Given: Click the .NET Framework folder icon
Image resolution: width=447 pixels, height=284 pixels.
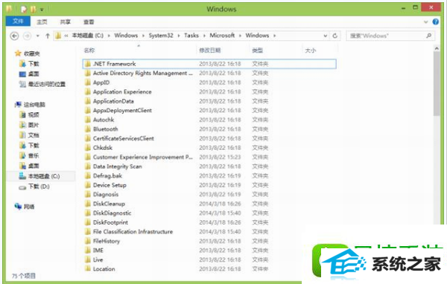Looking at the screenshot, I should (x=88, y=64).
